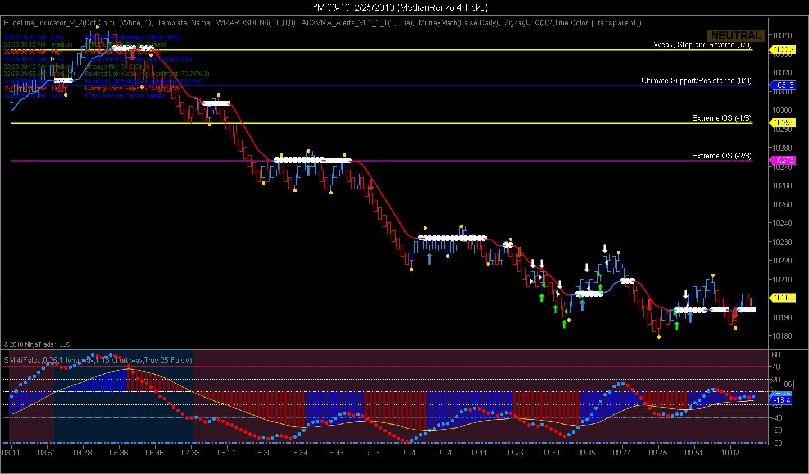
Task: Click the MurreyMath(False,Daily) indicator label
Action: point(459,23)
